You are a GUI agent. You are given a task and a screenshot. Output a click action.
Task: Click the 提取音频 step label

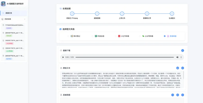(97, 18)
